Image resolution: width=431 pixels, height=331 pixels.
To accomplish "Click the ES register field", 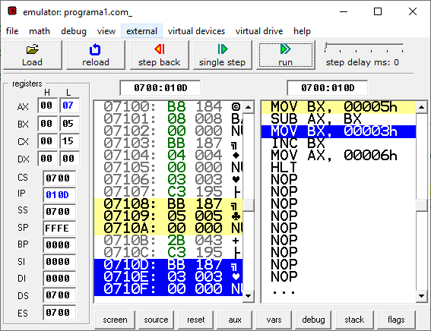I will pos(59,312).
